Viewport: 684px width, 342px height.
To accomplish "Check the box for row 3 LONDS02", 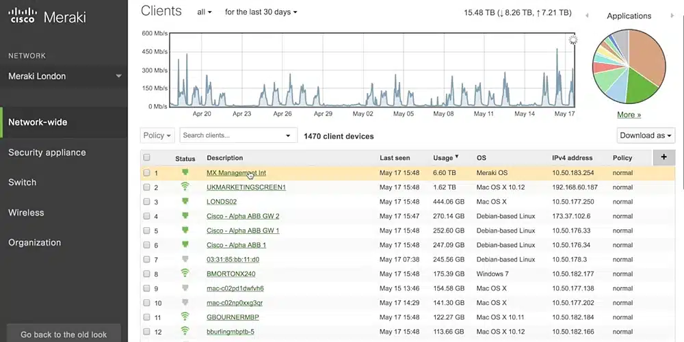I will [146, 202].
